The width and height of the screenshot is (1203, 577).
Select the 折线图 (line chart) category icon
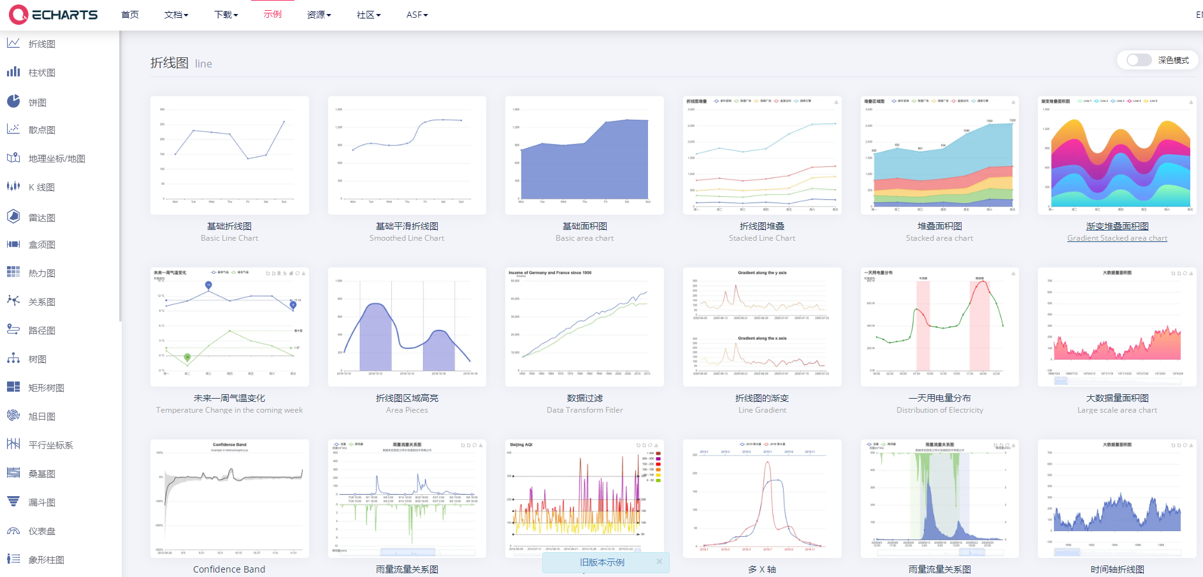(13, 43)
